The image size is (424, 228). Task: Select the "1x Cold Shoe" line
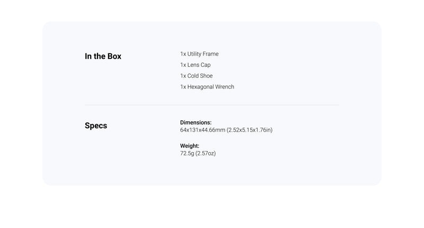(196, 76)
